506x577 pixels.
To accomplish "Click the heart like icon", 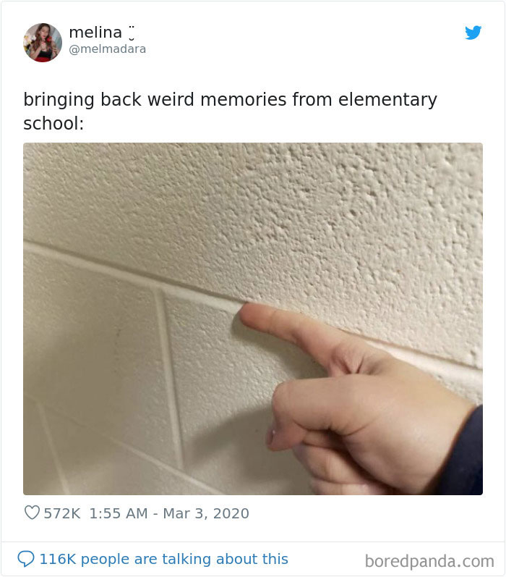I will pyautogui.click(x=32, y=513).
